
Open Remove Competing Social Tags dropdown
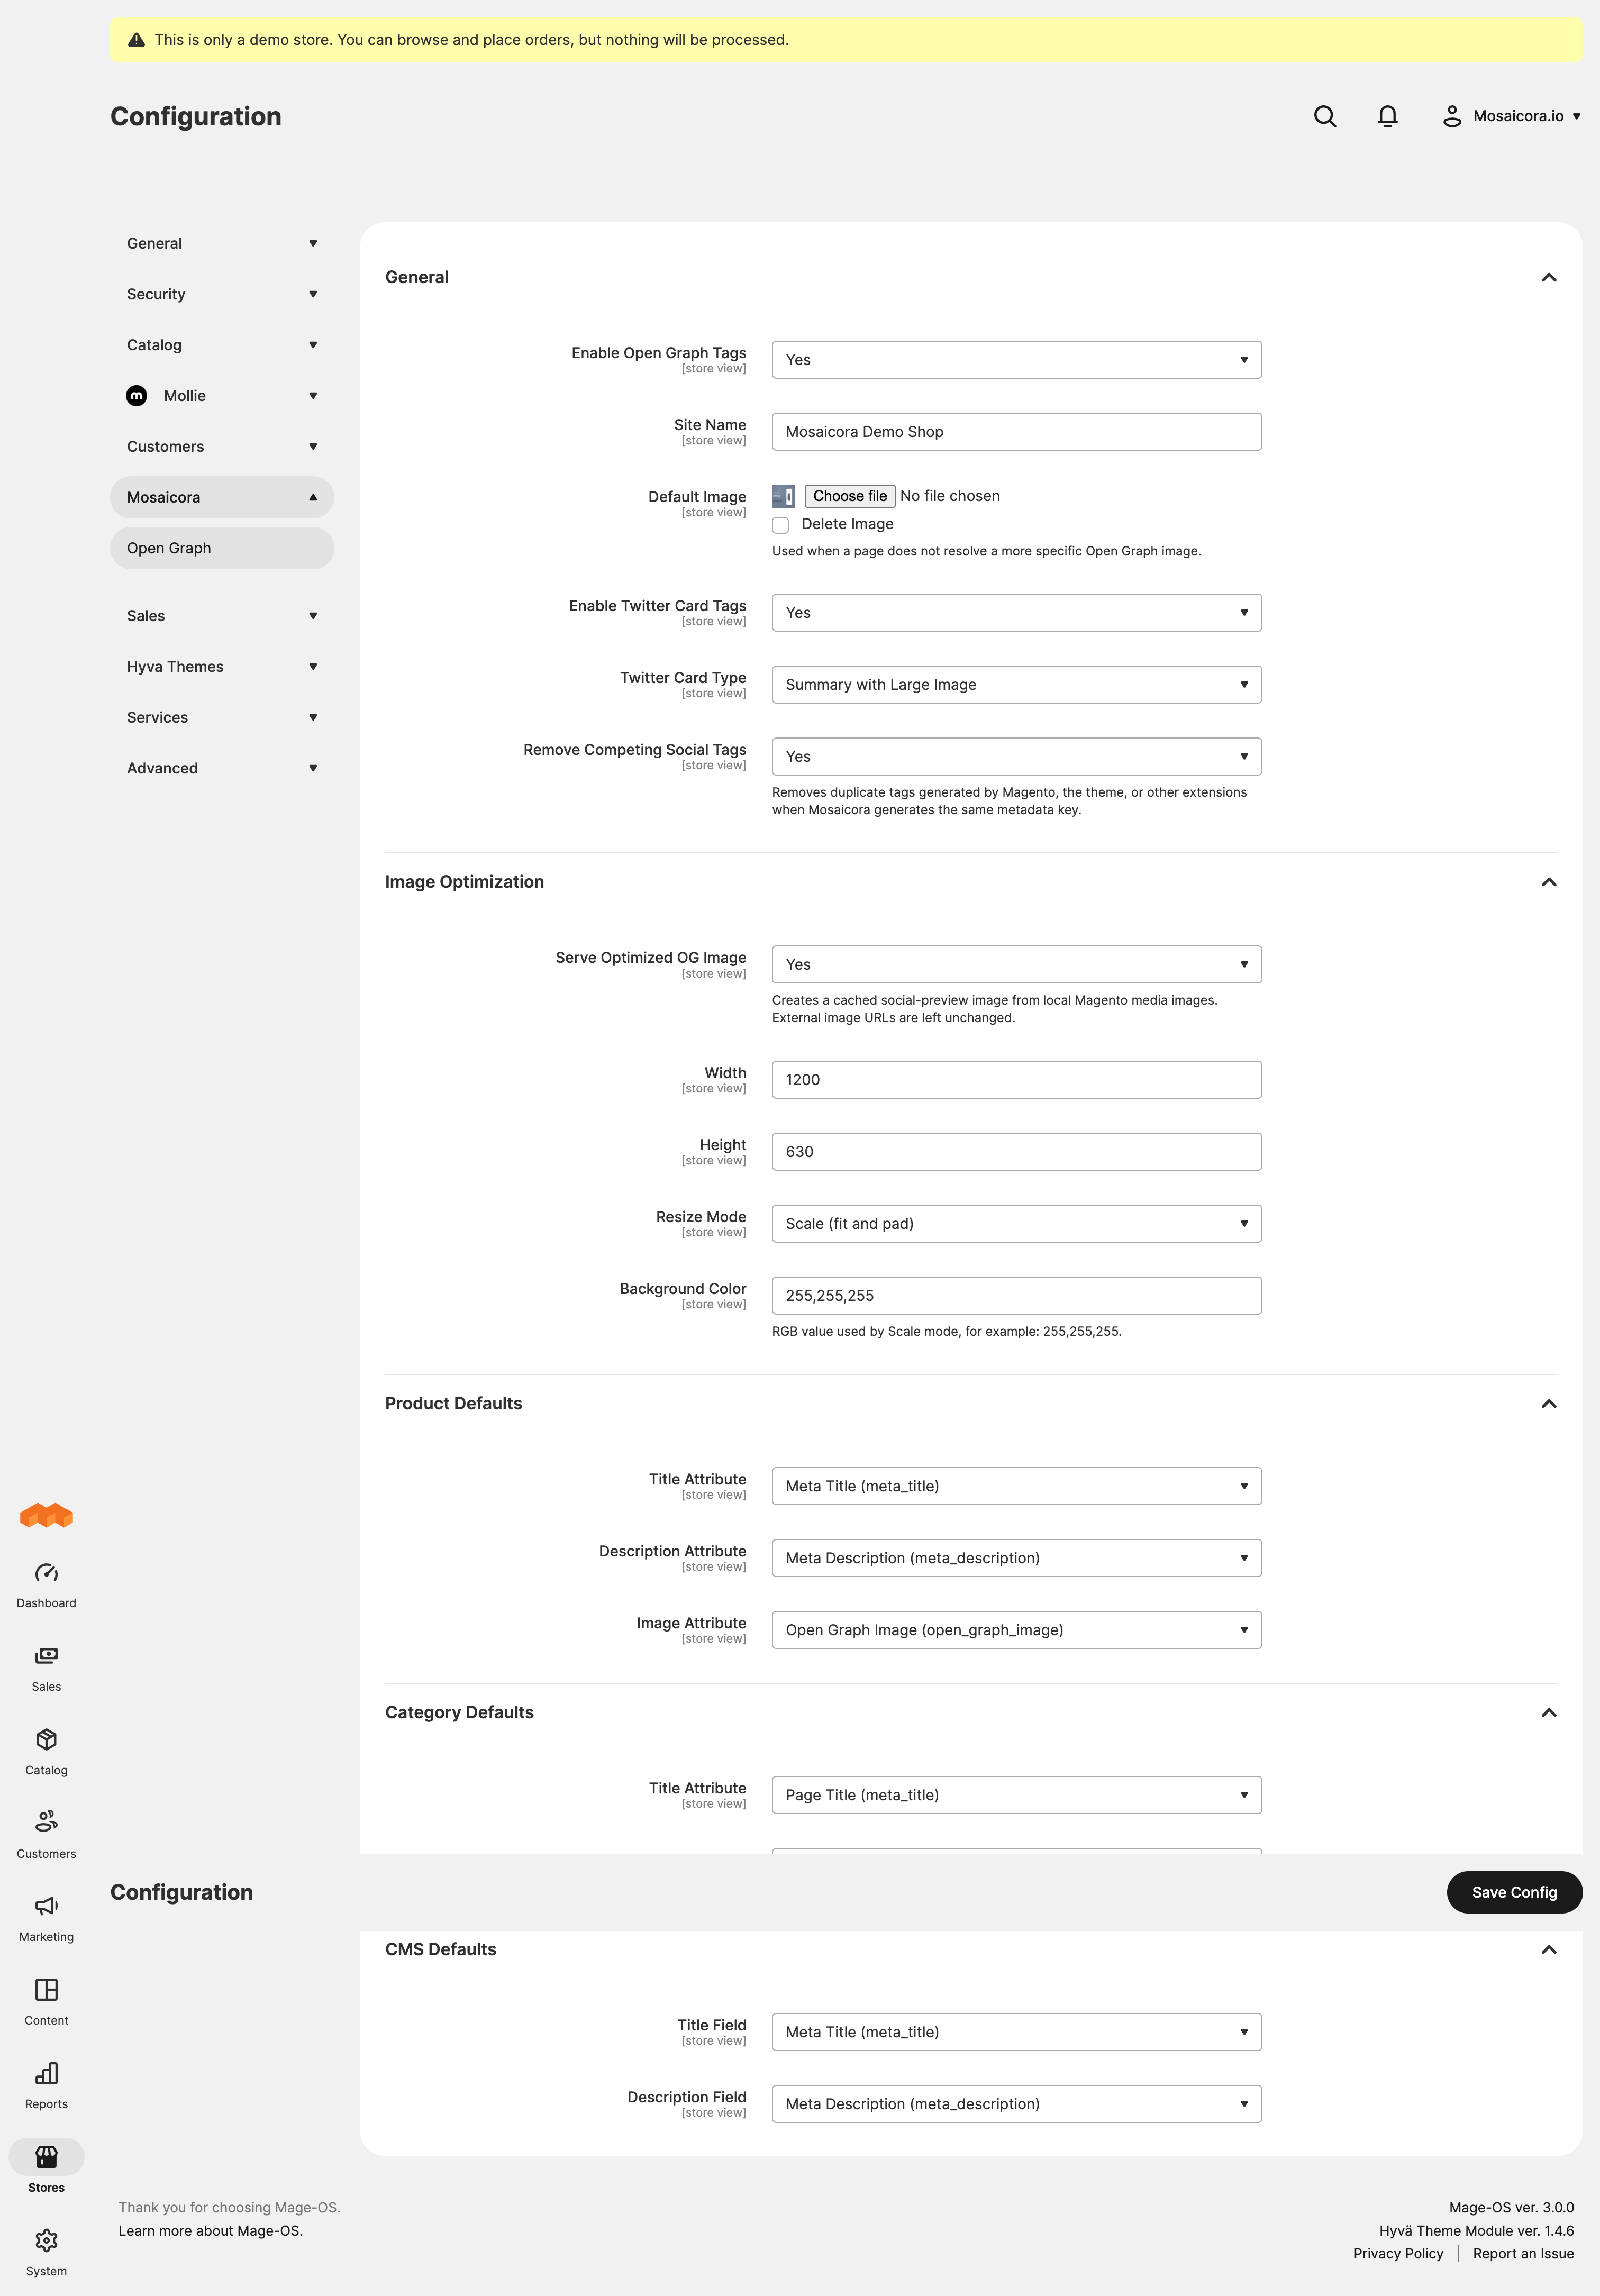(1016, 757)
